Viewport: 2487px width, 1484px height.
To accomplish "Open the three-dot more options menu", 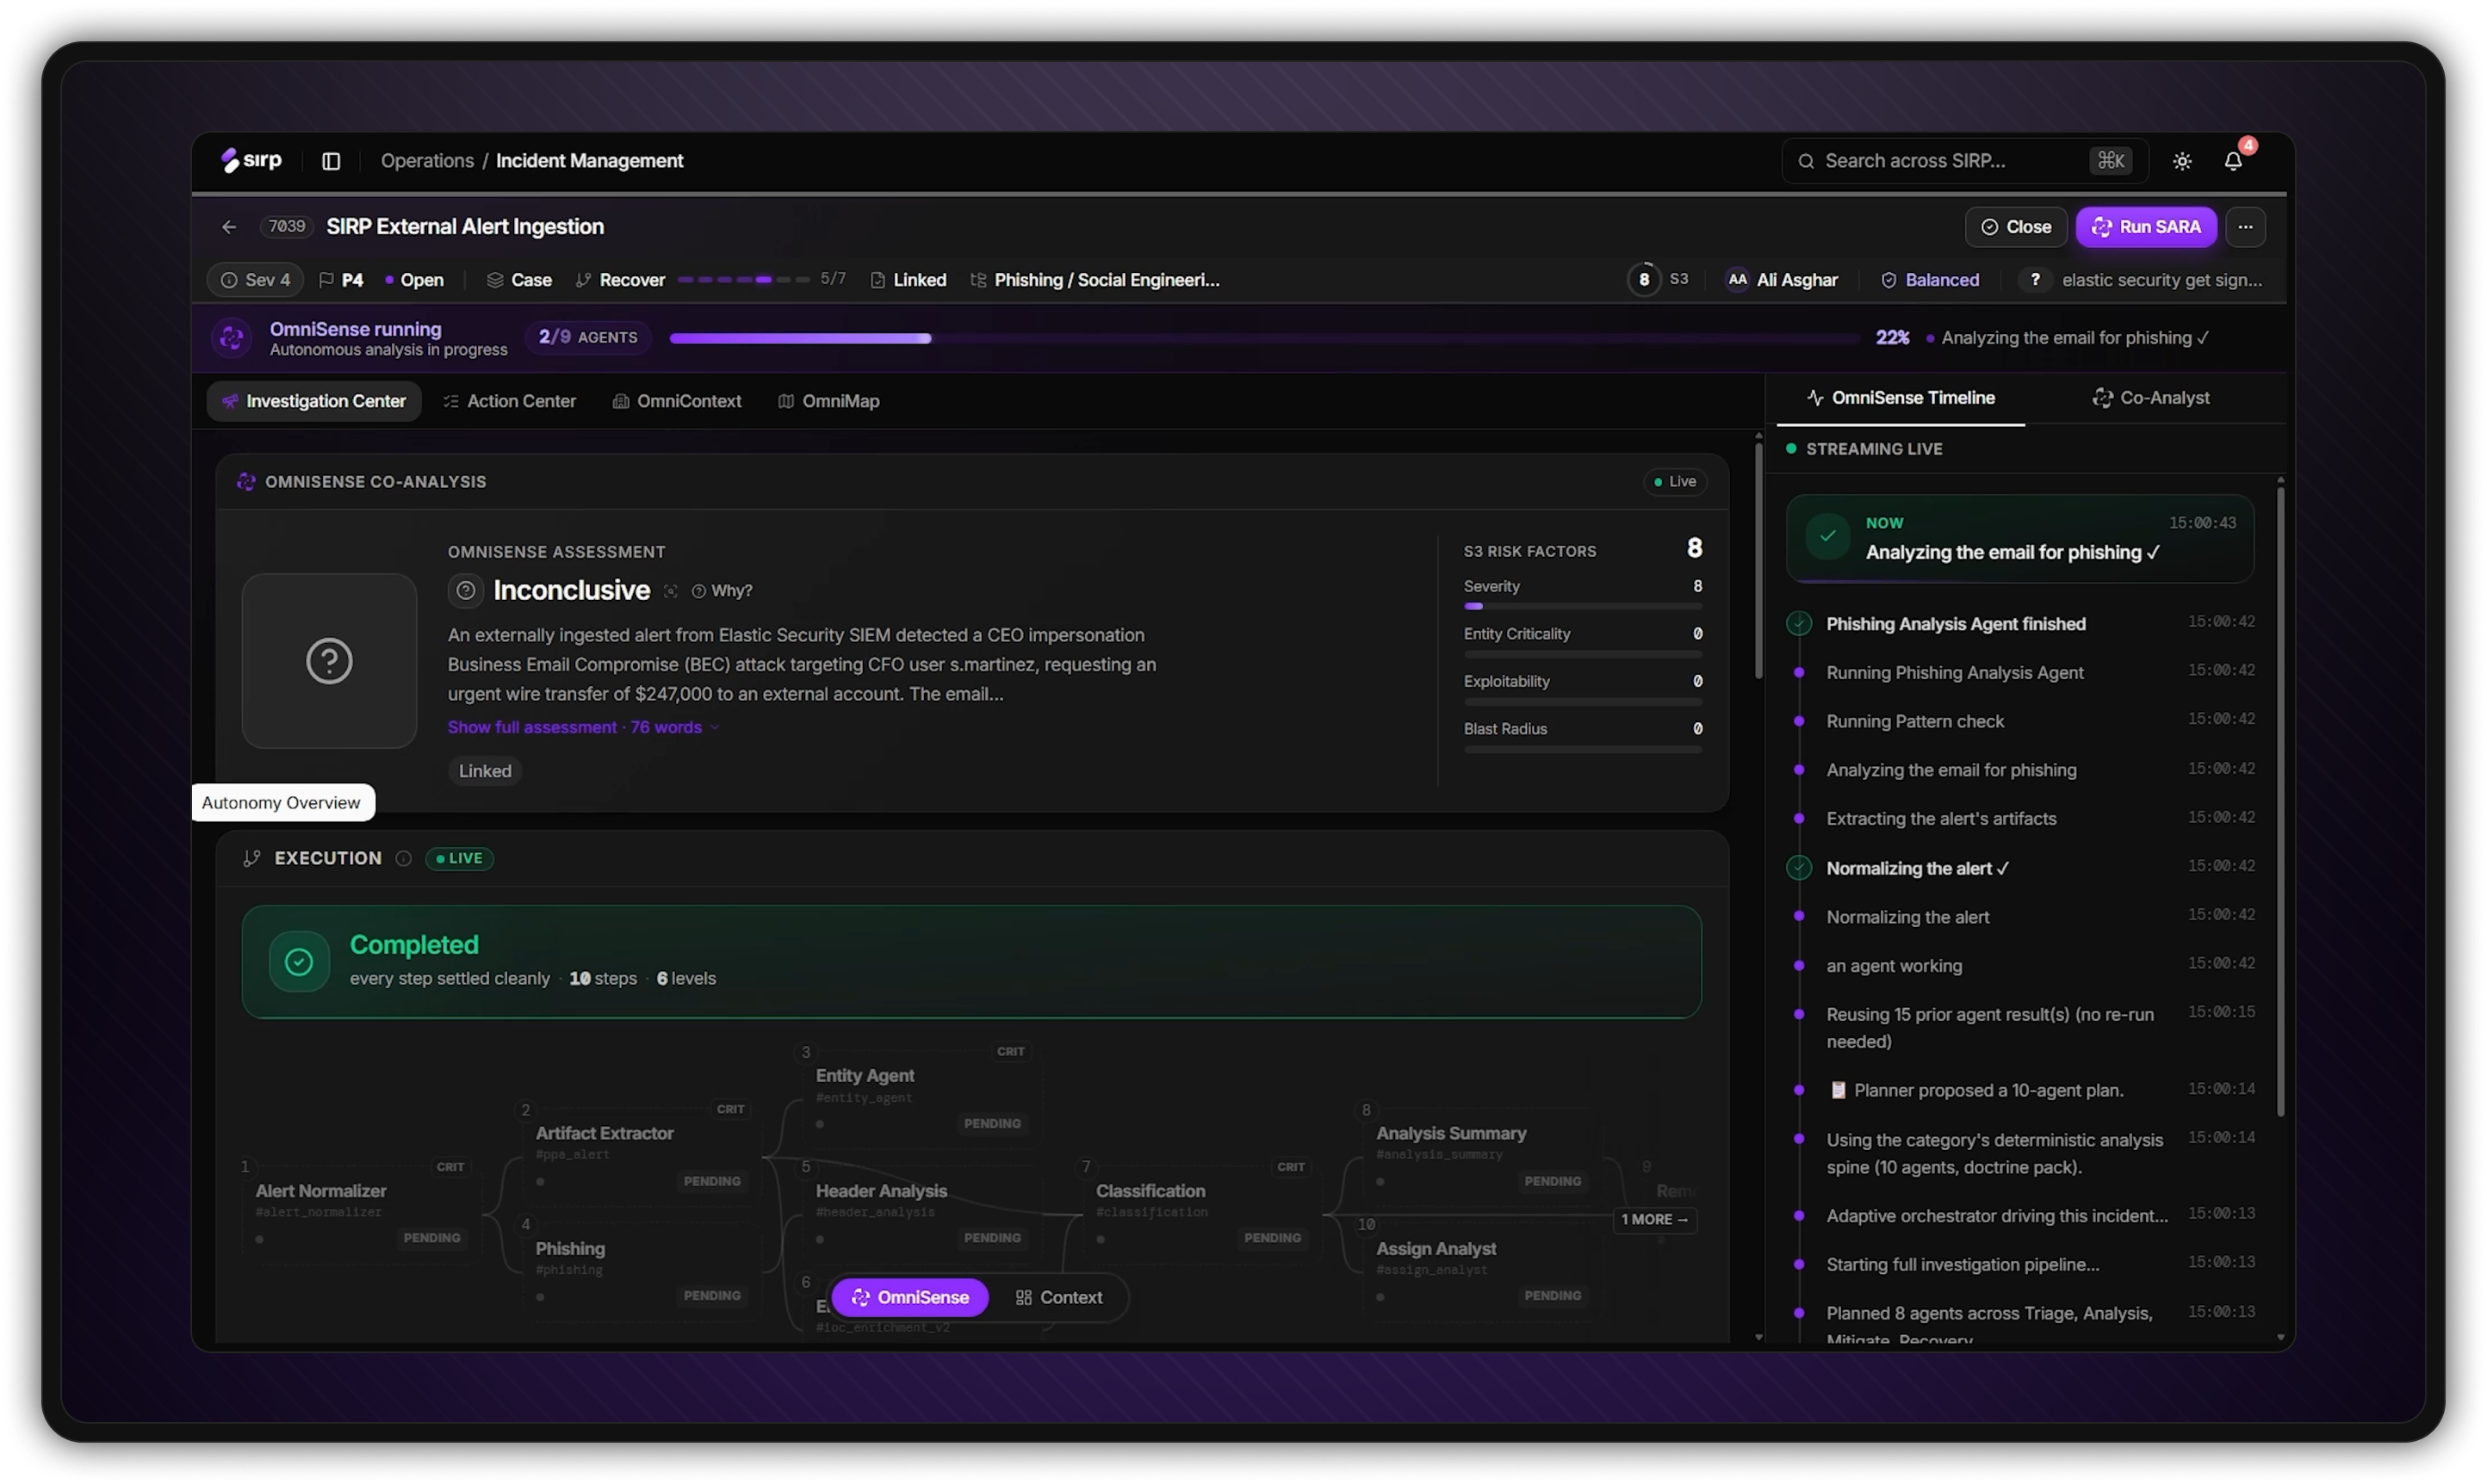I will (x=2245, y=227).
